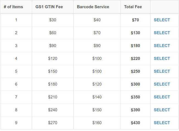
Task: Choose SELECT for the $130 total fee
Action: [x=162, y=33]
